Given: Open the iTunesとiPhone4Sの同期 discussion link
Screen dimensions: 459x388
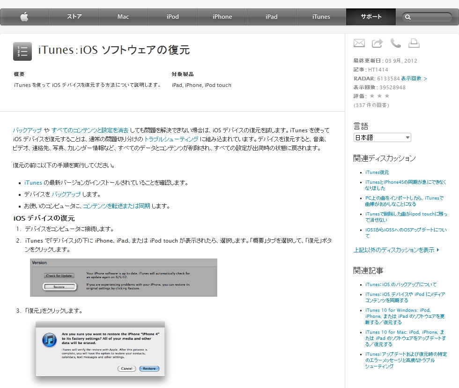Looking at the screenshot, I should click(406, 185).
